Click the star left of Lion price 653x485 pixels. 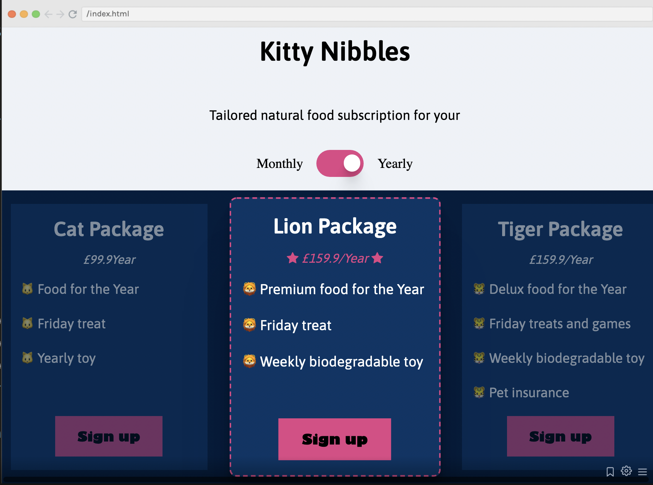tap(293, 258)
